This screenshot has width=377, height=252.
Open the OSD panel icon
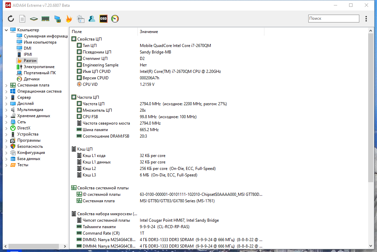[103, 18]
